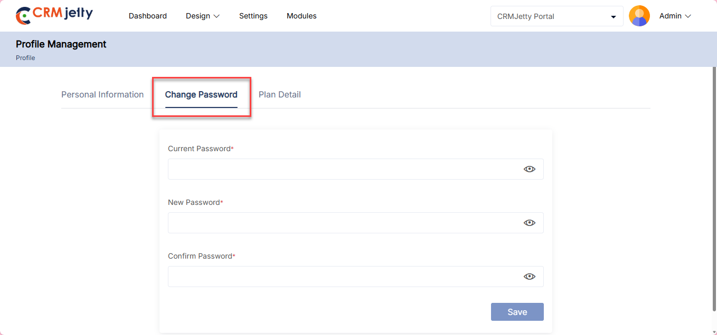
Task: Select the Change Password tab
Action: pos(201,95)
